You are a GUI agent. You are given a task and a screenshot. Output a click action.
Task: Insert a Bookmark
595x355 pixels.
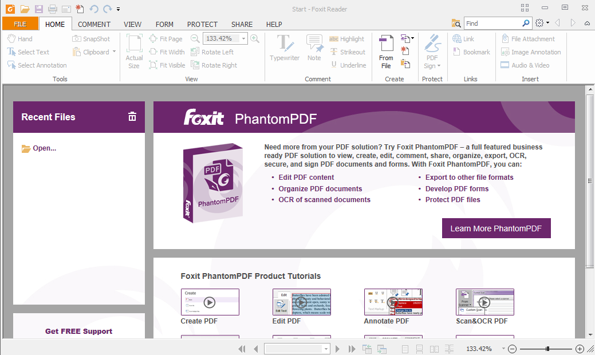tap(471, 52)
